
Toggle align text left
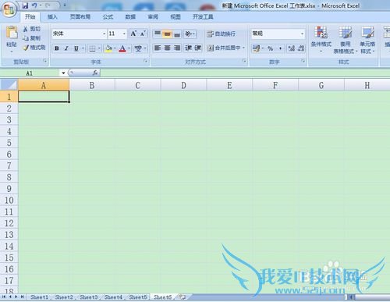point(158,48)
